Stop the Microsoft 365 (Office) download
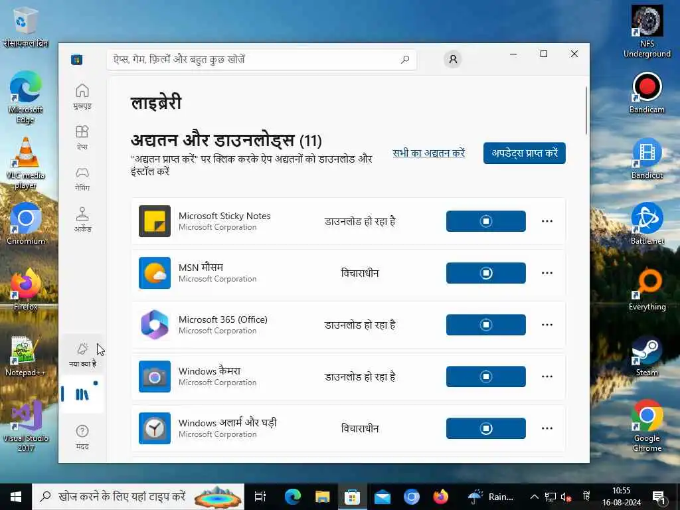The height and width of the screenshot is (510, 680). (485, 325)
